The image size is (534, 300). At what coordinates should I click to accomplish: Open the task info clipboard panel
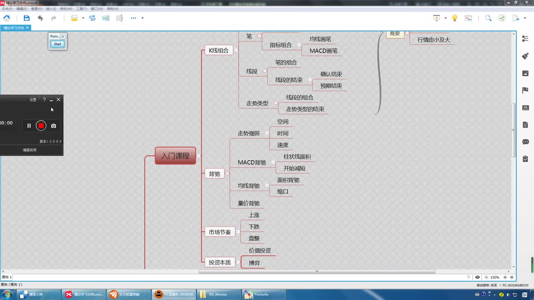click(x=525, y=159)
